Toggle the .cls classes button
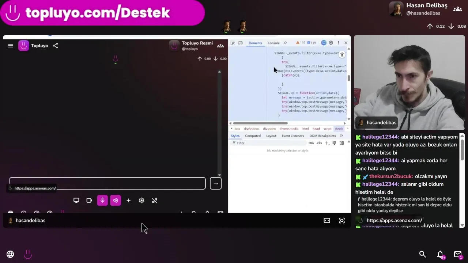The width and height of the screenshot is (468, 263). [x=319, y=143]
